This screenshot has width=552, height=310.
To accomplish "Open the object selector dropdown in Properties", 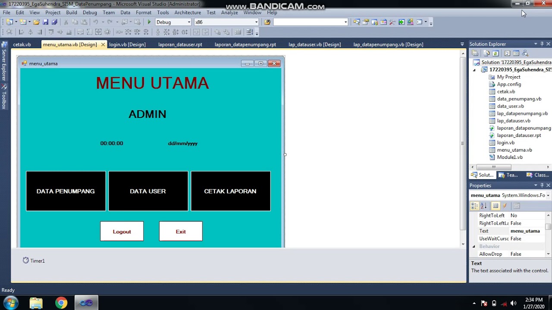I will tap(548, 195).
